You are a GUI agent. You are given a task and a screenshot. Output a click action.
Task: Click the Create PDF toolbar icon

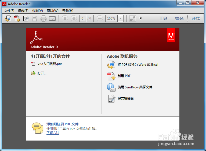pos(17,18)
